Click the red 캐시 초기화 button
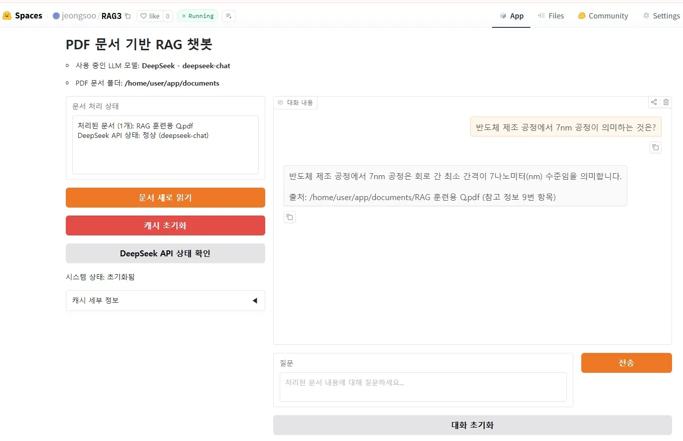683x441 pixels. click(166, 225)
